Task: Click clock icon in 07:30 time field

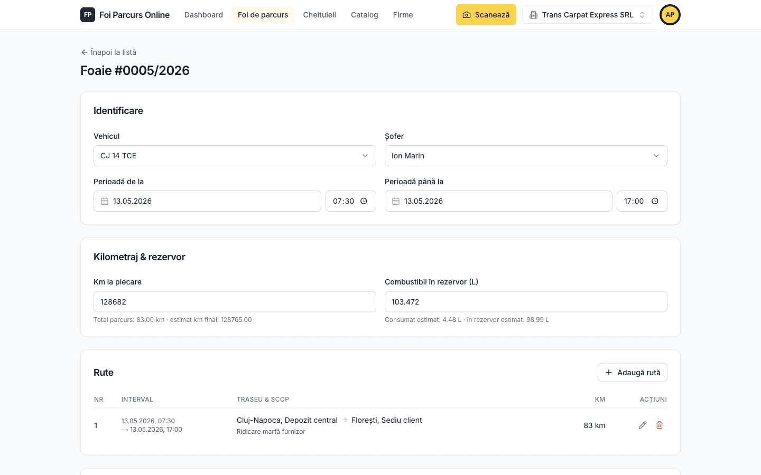Action: point(364,201)
